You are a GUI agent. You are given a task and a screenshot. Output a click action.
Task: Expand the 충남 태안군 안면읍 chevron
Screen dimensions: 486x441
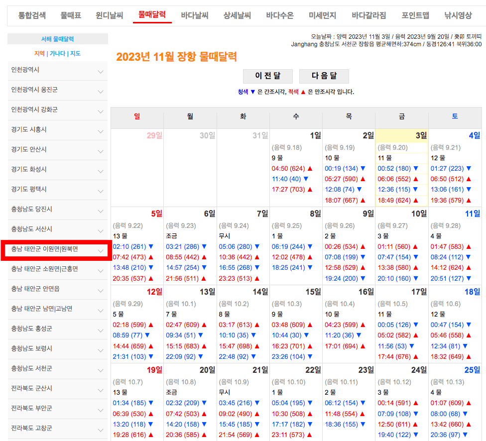(x=101, y=291)
